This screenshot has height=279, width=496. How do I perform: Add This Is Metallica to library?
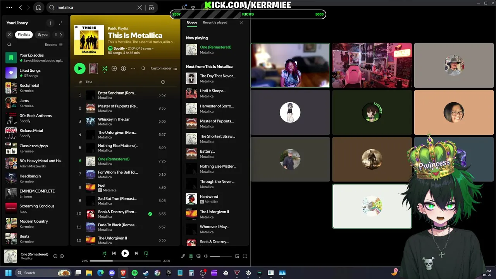114,69
